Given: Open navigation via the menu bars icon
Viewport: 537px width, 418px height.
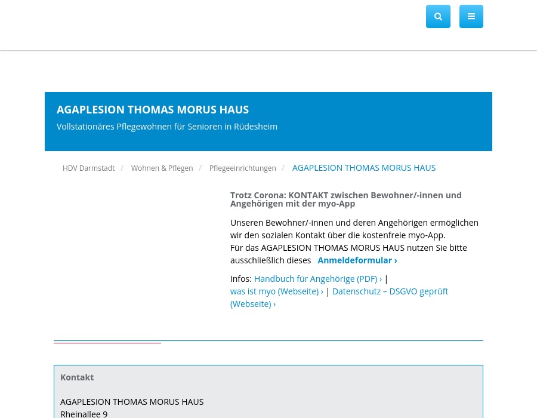Looking at the screenshot, I should pyautogui.click(x=471, y=16).
